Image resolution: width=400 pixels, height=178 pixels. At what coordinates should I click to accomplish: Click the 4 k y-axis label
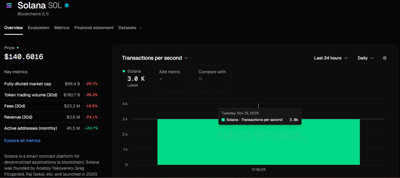point(125,104)
